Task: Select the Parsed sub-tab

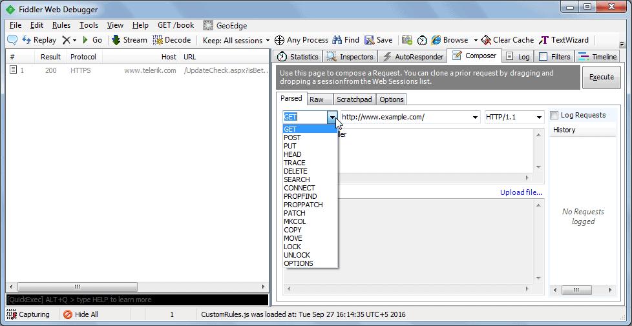Action: coord(291,99)
